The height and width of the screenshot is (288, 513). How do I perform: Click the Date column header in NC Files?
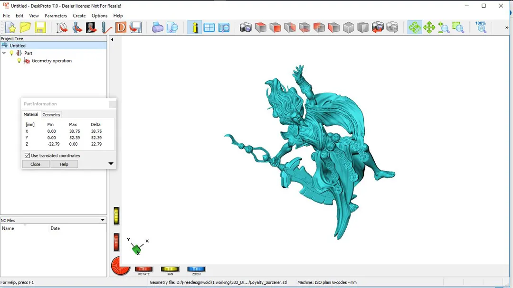pyautogui.click(x=78, y=228)
